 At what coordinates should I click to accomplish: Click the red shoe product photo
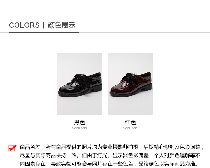pos(130,84)
